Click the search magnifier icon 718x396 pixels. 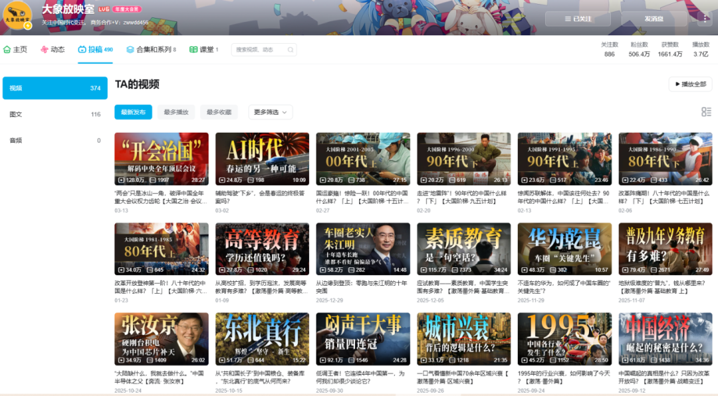pos(290,50)
